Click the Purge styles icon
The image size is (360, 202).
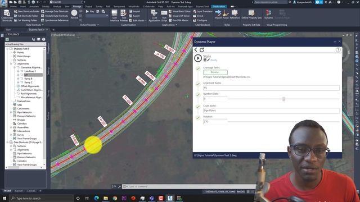226,15
